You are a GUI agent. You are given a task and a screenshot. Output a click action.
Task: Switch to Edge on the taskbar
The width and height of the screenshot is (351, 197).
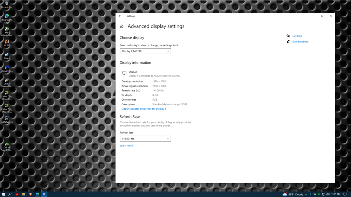(37, 194)
